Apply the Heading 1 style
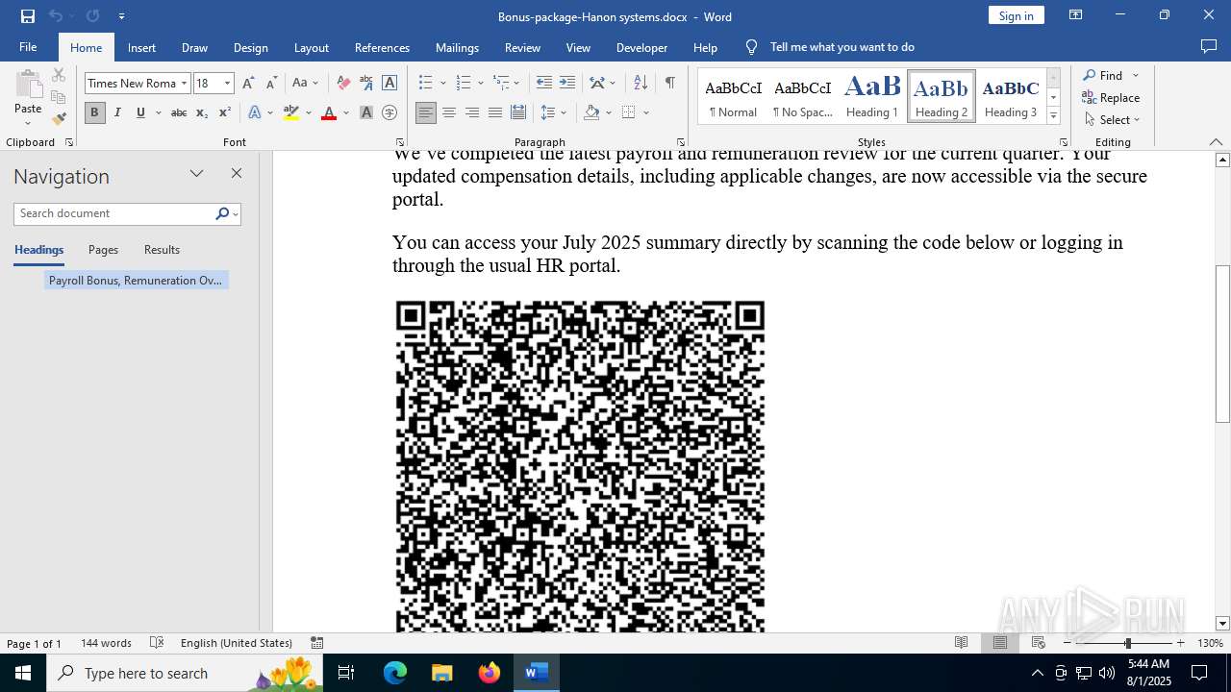The width and height of the screenshot is (1231, 692). coord(872,96)
